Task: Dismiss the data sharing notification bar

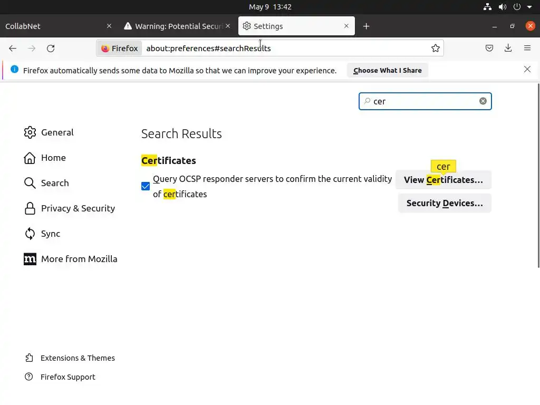Action: tap(527, 70)
